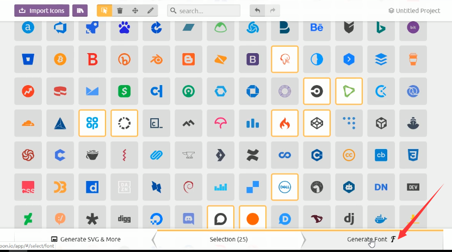This screenshot has width=452, height=252.
Task: Select the Buffer stacked layers icon
Action: coord(381,60)
